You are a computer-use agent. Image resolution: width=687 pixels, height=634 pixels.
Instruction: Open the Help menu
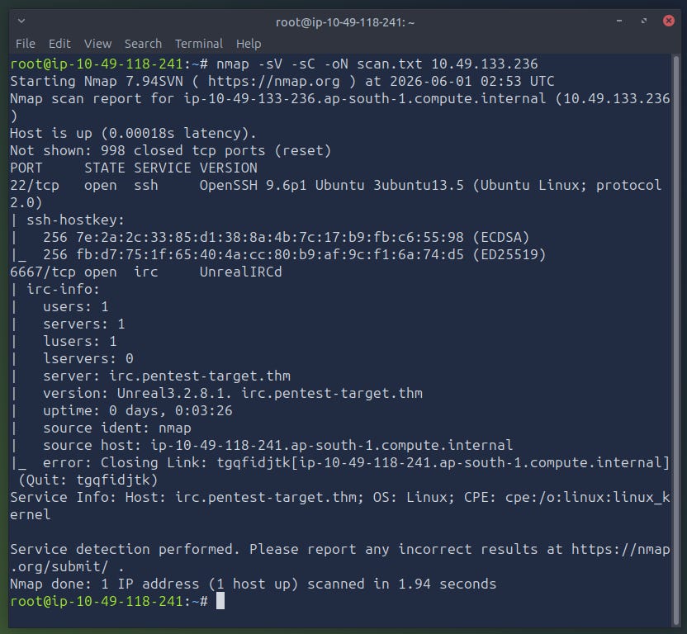pyautogui.click(x=249, y=44)
